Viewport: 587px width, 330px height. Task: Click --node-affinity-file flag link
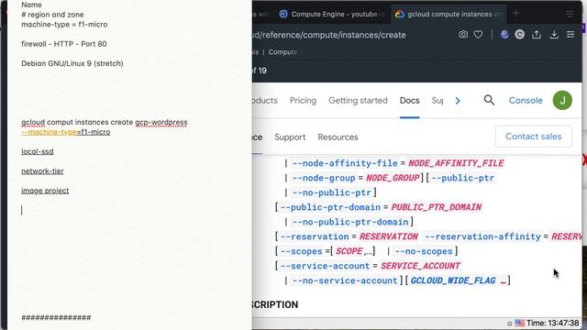tap(345, 163)
